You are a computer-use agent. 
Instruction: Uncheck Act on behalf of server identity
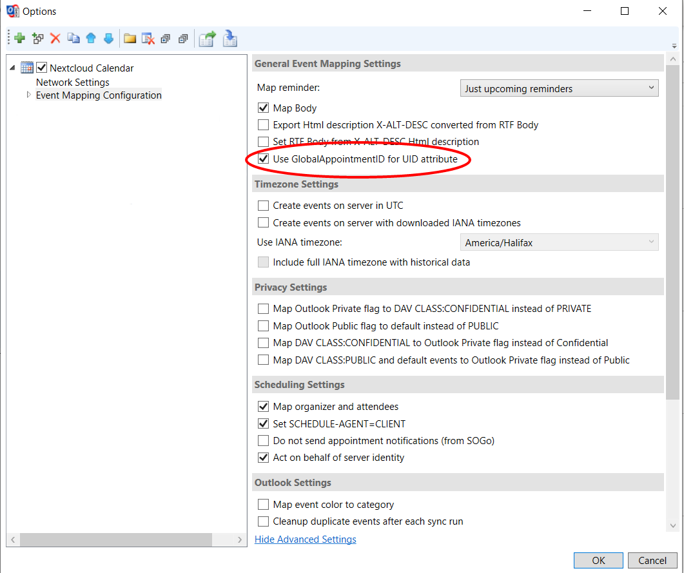(263, 458)
